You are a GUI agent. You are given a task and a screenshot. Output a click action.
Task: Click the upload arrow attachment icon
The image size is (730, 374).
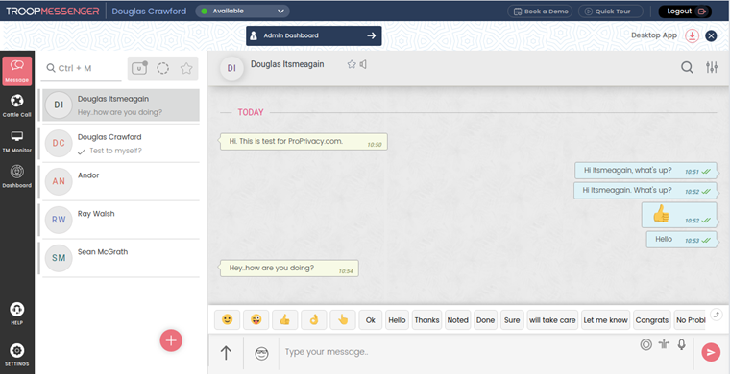[226, 353]
